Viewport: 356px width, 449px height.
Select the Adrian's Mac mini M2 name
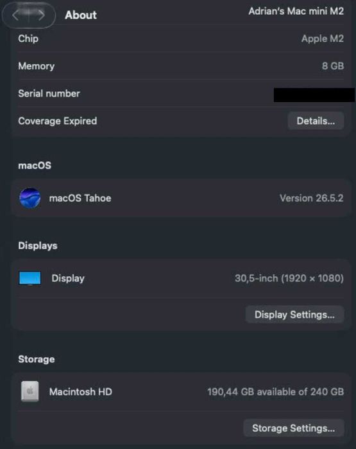click(x=296, y=11)
